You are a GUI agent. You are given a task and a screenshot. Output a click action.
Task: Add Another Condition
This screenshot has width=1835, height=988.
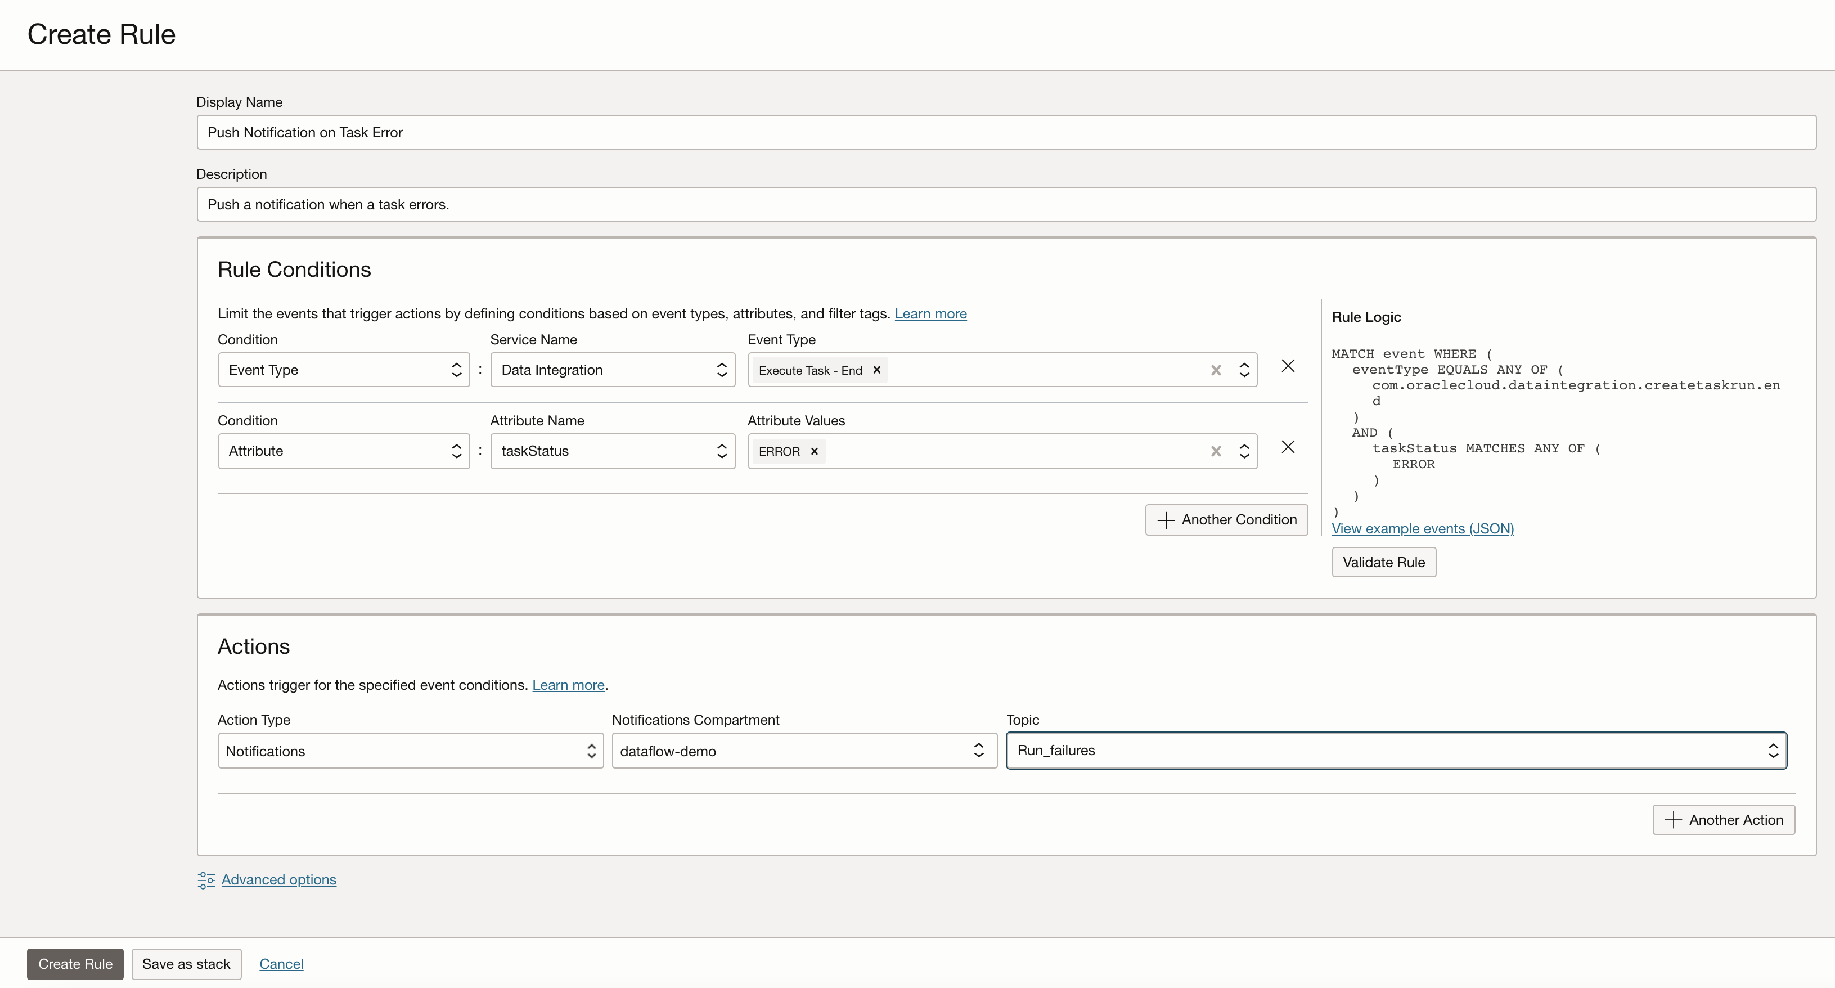pyautogui.click(x=1226, y=520)
